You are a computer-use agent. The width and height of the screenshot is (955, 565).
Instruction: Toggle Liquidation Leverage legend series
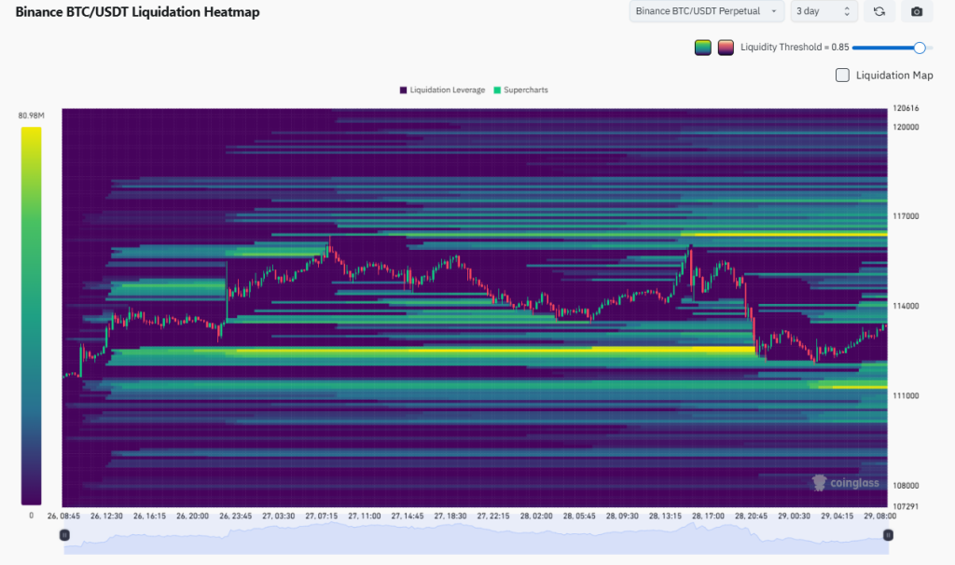[442, 90]
